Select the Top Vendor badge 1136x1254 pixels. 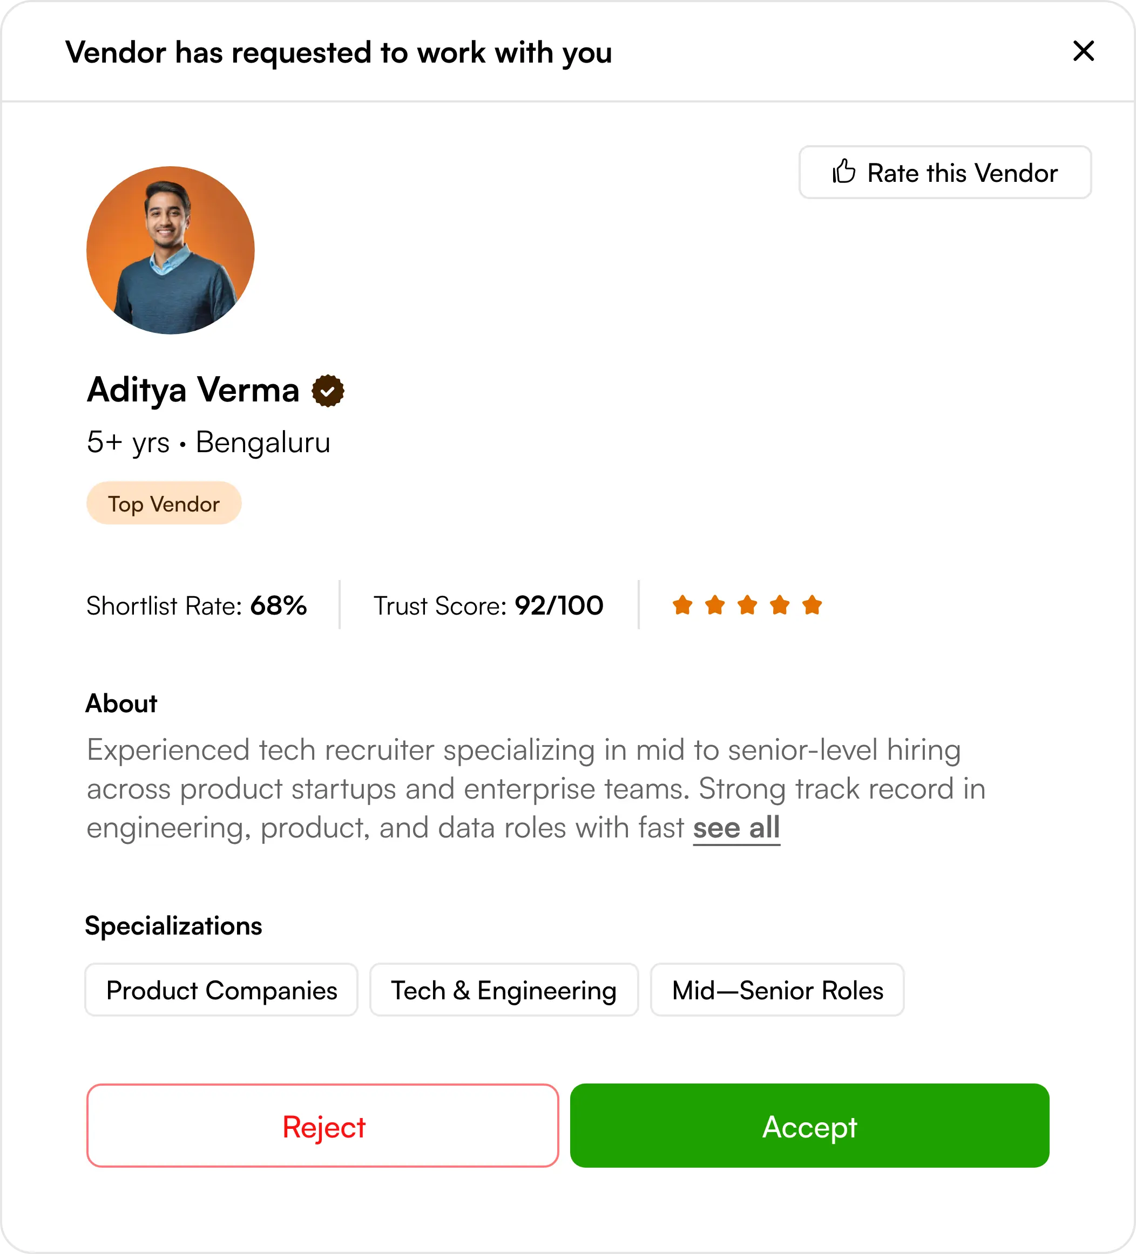[x=164, y=503]
